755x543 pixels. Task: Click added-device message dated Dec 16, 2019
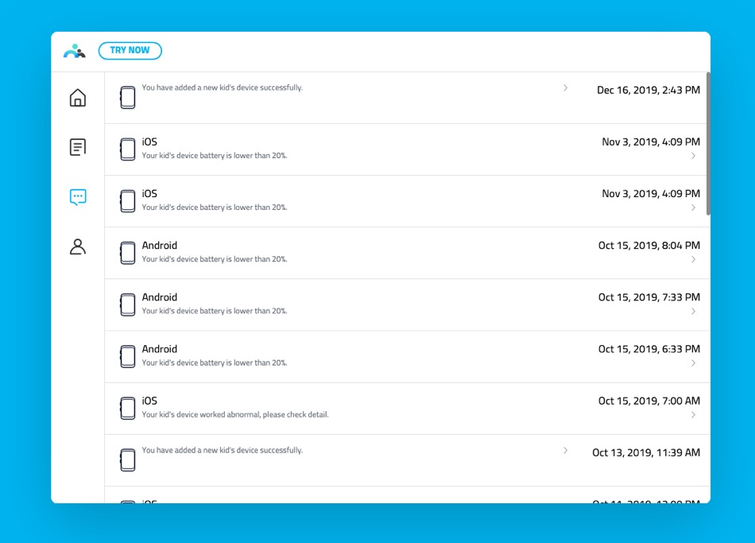point(222,87)
